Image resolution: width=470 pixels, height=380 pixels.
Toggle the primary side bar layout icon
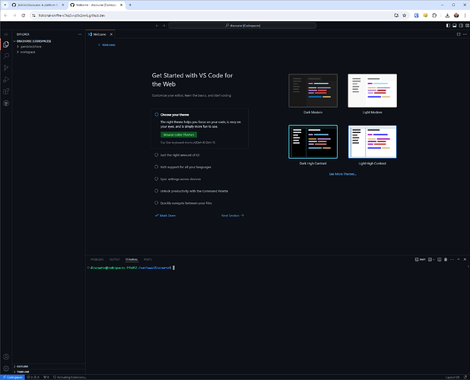[x=448, y=25]
